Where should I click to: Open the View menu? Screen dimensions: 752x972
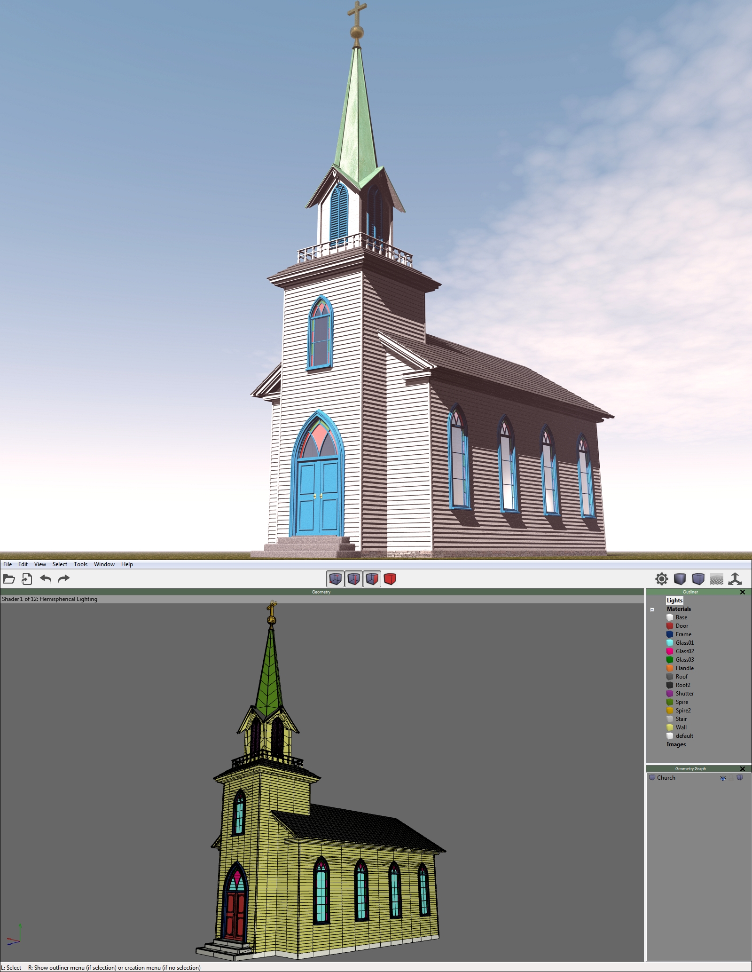click(40, 564)
